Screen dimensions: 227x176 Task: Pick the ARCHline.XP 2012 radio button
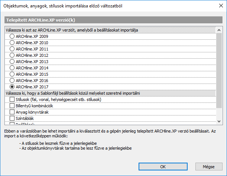[12, 55]
